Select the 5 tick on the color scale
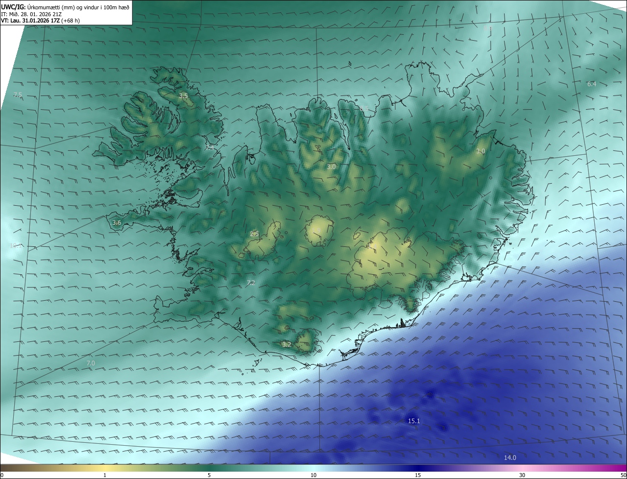Screen dimensions: 627x479 (209, 475)
